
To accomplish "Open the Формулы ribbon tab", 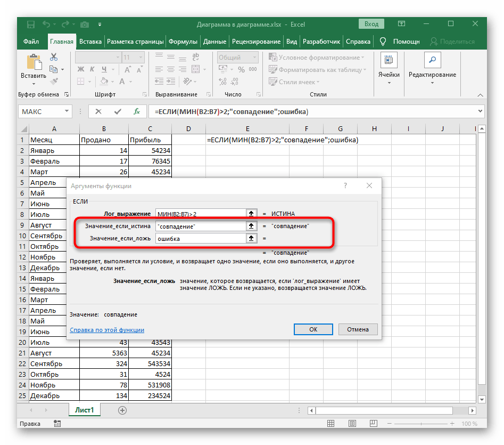I will (183, 42).
